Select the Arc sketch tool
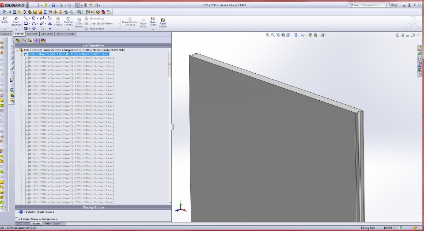The width and height of the screenshot is (424, 231). coord(34,23)
